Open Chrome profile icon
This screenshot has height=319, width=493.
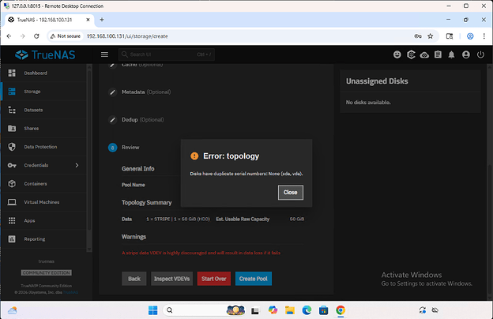point(470,36)
